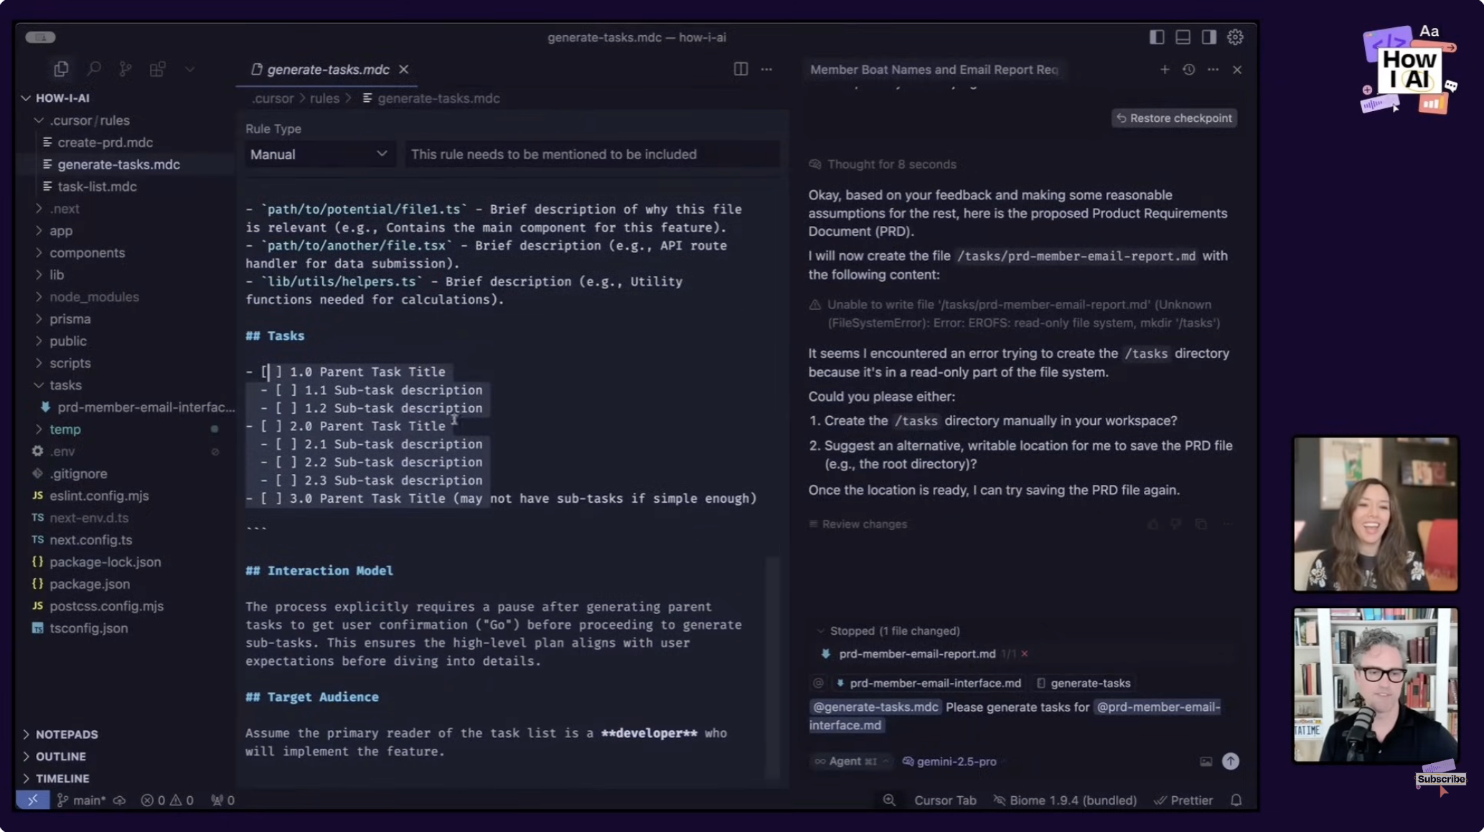Click the main branch status item
The image size is (1484, 832).
coord(81,800)
